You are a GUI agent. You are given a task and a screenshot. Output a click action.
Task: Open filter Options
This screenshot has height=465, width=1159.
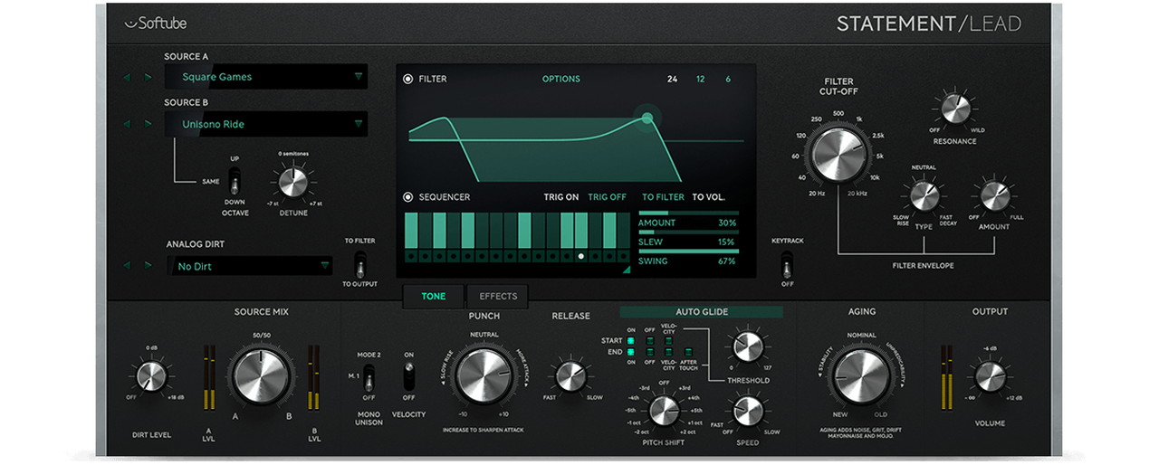pos(560,79)
